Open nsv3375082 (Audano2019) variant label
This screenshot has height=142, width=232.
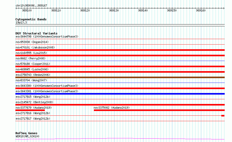tap(112, 108)
